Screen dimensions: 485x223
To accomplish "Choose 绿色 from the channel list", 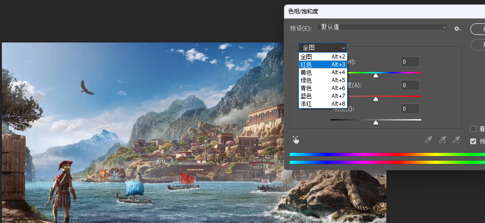I will coord(323,80).
